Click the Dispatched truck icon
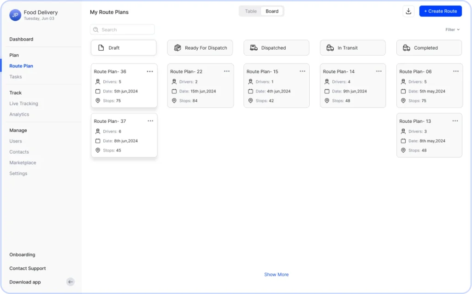The image size is (472, 294). click(254, 47)
